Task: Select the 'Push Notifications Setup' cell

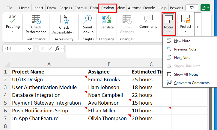Action: (x=49, y=111)
